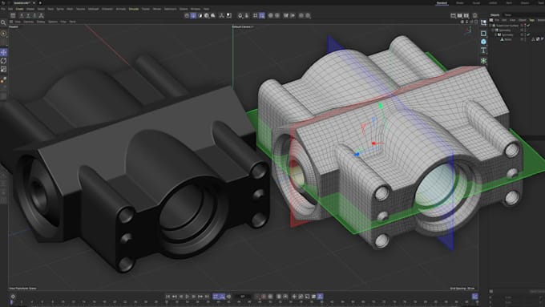The image size is (545, 307).
Task: Open the Simulate menu in menu bar
Action: pos(134,9)
